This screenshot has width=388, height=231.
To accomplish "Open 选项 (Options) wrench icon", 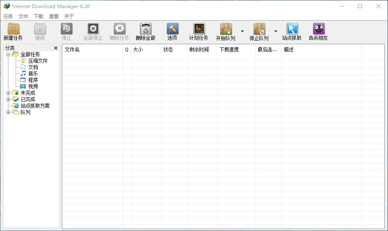I will [172, 29].
